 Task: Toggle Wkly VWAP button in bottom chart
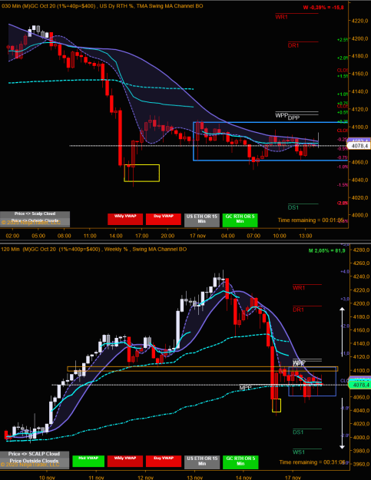click(x=125, y=461)
